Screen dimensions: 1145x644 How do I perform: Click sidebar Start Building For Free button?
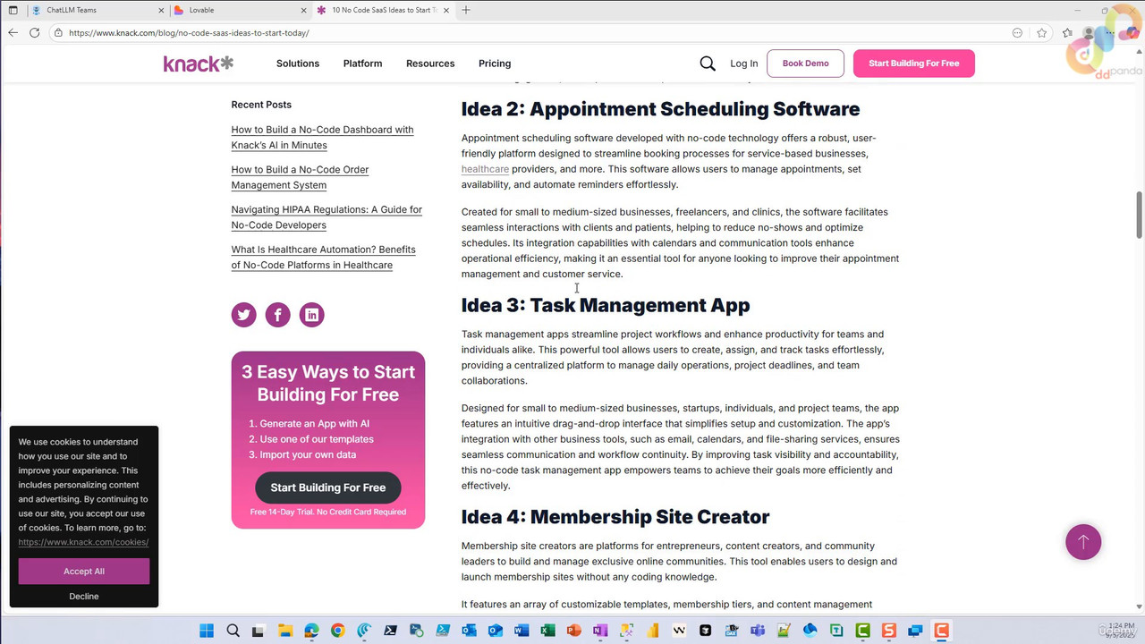(x=328, y=487)
